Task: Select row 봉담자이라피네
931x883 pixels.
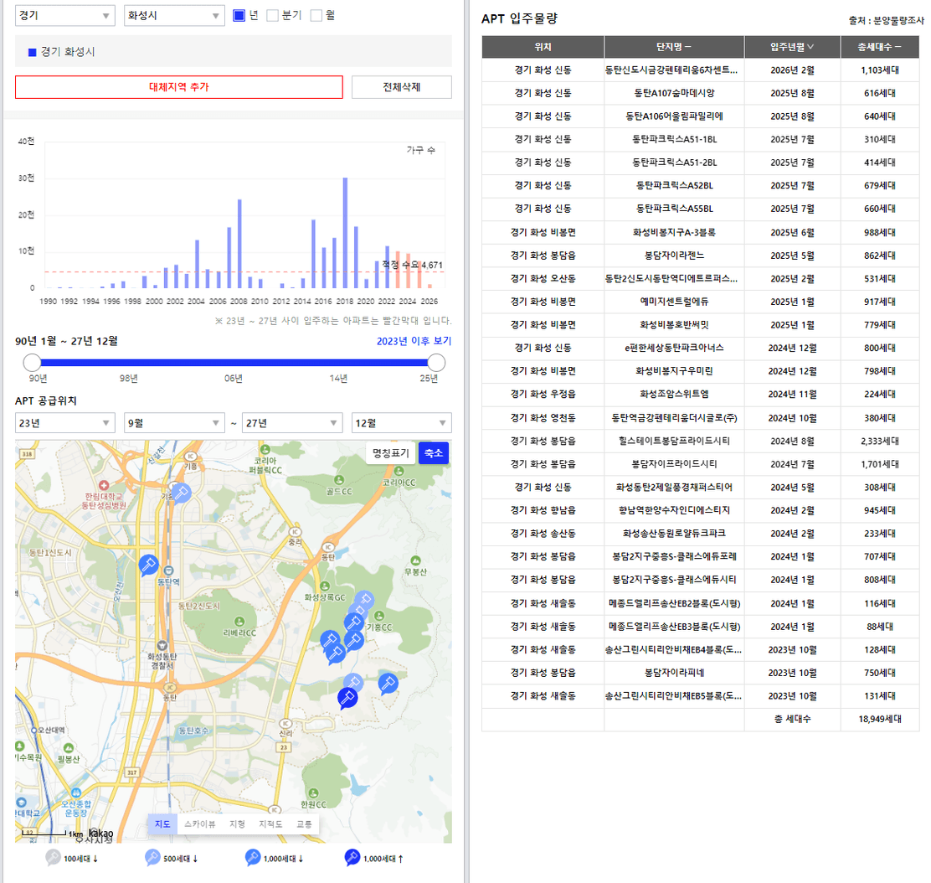Action: pos(700,673)
